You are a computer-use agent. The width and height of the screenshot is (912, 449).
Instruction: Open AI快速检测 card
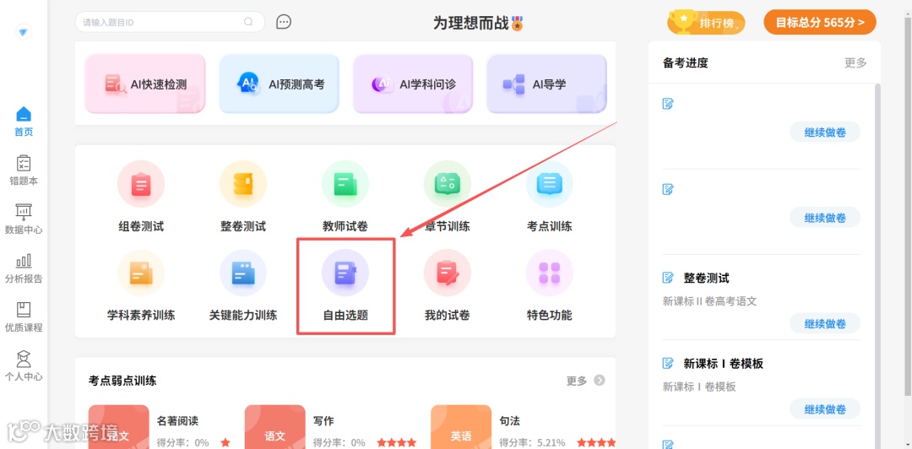(145, 84)
